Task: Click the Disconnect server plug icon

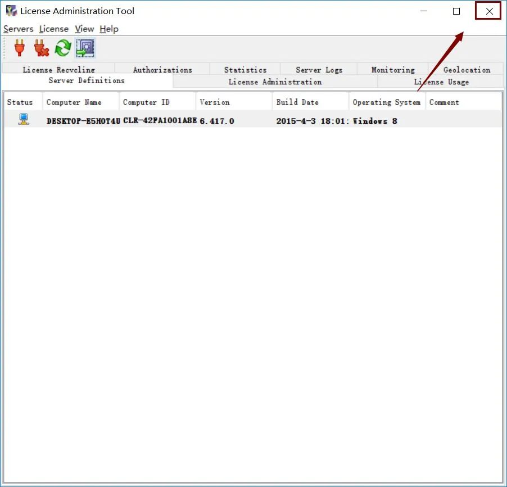Action: [x=42, y=48]
